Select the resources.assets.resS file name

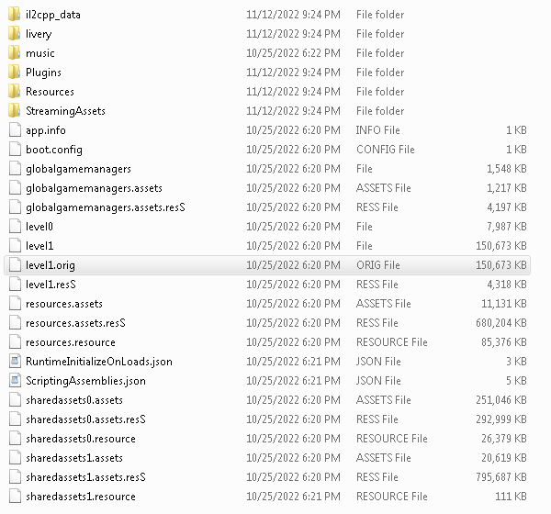pyautogui.click(x=75, y=323)
